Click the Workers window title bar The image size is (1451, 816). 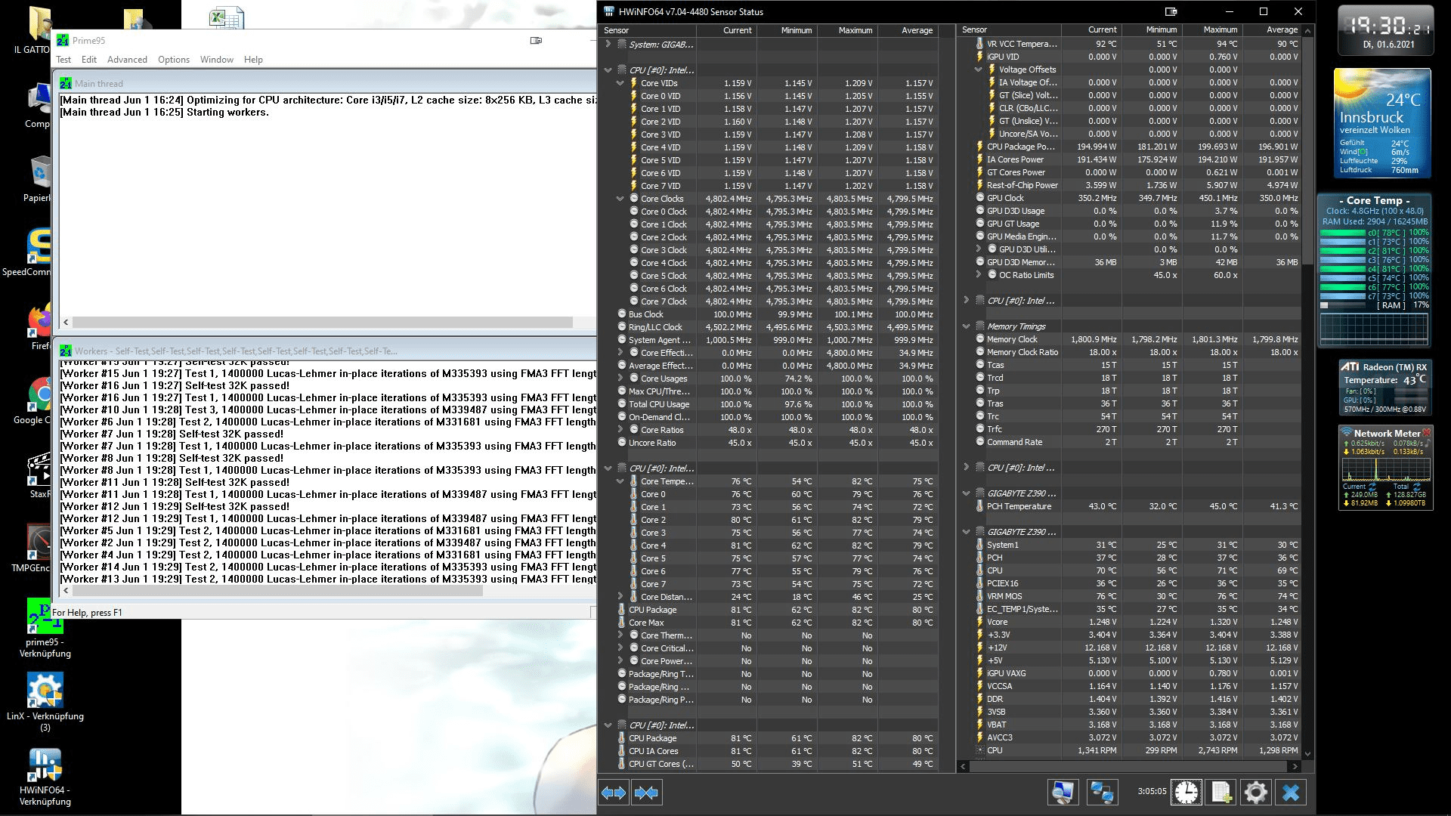tap(325, 351)
